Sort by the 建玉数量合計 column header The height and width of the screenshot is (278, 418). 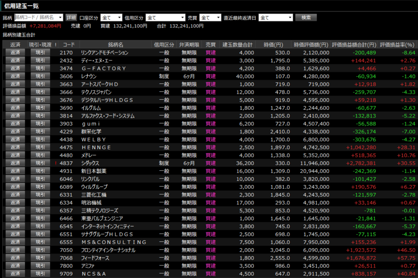[x=238, y=45]
